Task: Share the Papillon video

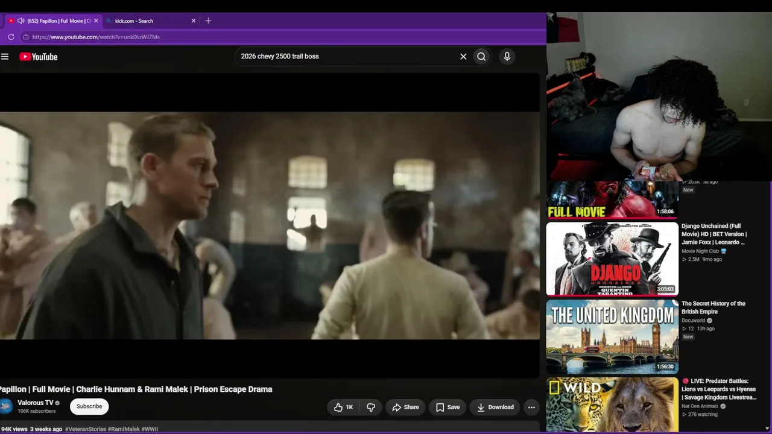Action: 405,407
